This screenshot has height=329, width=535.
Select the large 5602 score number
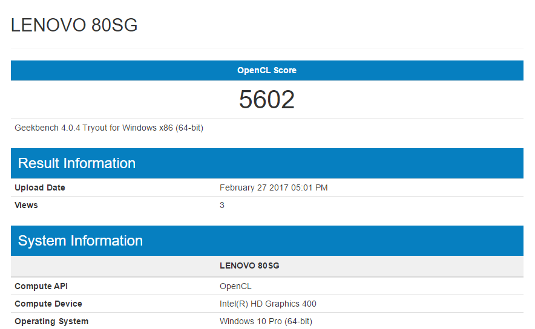267,100
